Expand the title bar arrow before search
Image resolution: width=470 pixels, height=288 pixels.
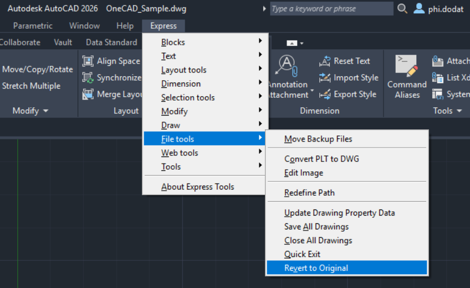[x=264, y=9]
